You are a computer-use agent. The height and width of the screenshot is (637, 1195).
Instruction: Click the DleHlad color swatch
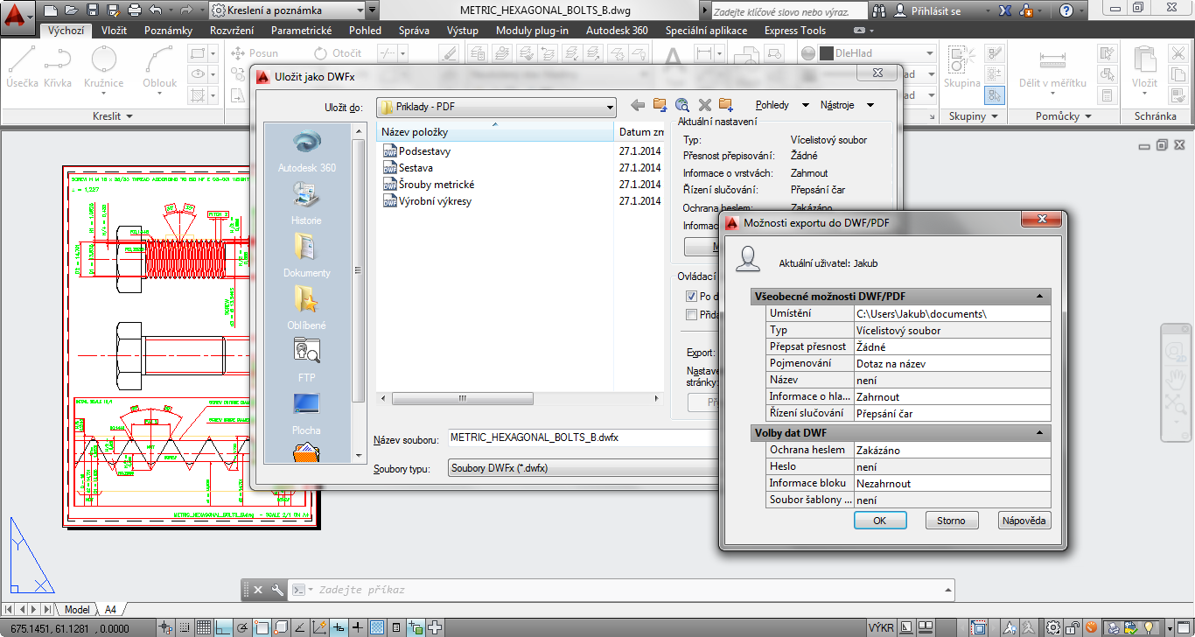[826, 53]
